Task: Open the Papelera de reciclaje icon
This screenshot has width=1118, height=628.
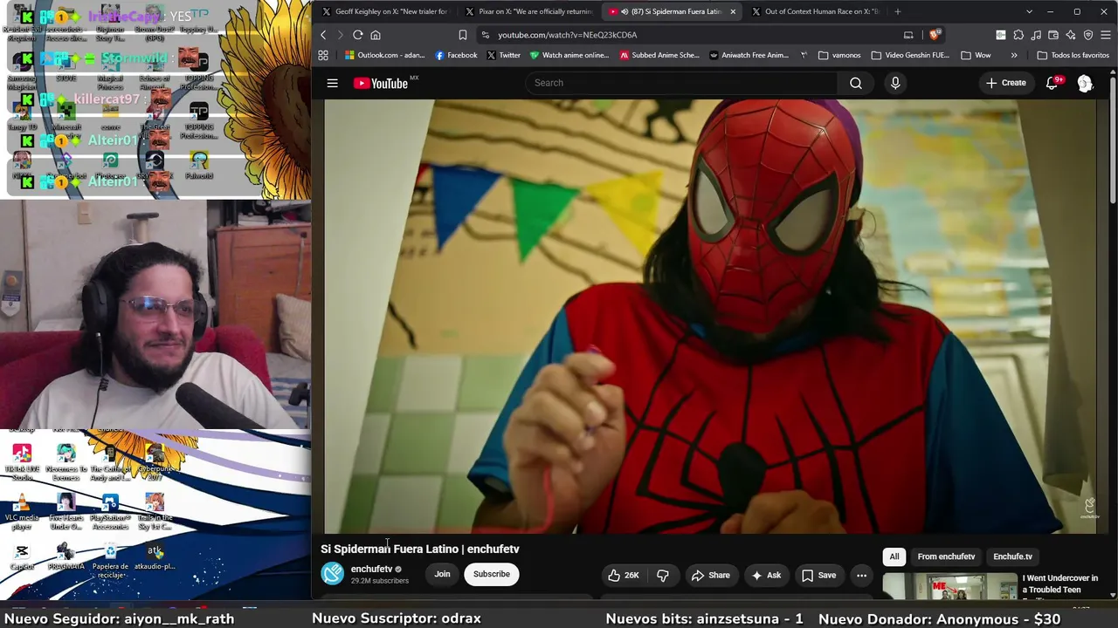Action: [110, 560]
